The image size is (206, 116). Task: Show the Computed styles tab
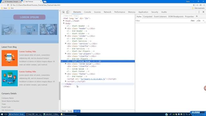coord(148,16)
